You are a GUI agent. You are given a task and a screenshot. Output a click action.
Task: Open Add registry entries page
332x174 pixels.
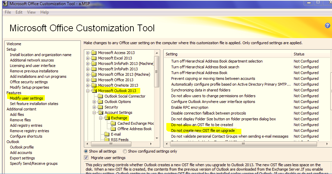[26, 125]
